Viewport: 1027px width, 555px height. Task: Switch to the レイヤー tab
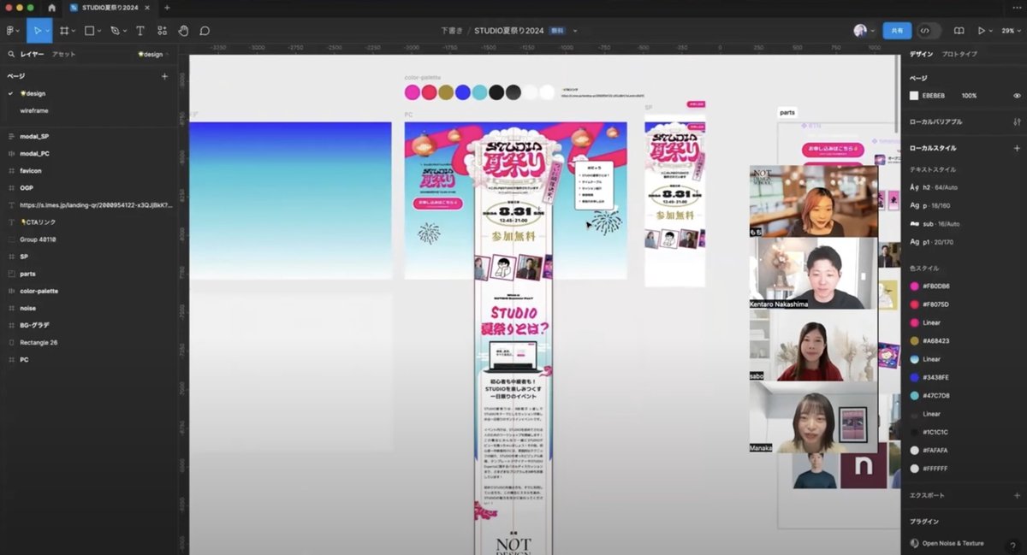(x=31, y=54)
